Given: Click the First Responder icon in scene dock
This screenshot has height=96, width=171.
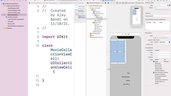Looking at the screenshot, I should [x=126, y=34].
